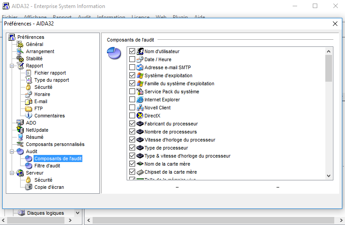Open the Audit menu in menu bar

pos(84,17)
